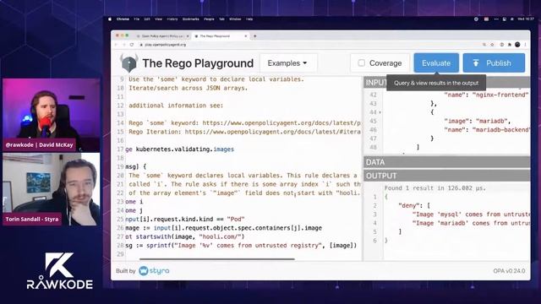Switch to the Open Policy Agent tab
Screen dimensions: 541x304
[x=162, y=35]
